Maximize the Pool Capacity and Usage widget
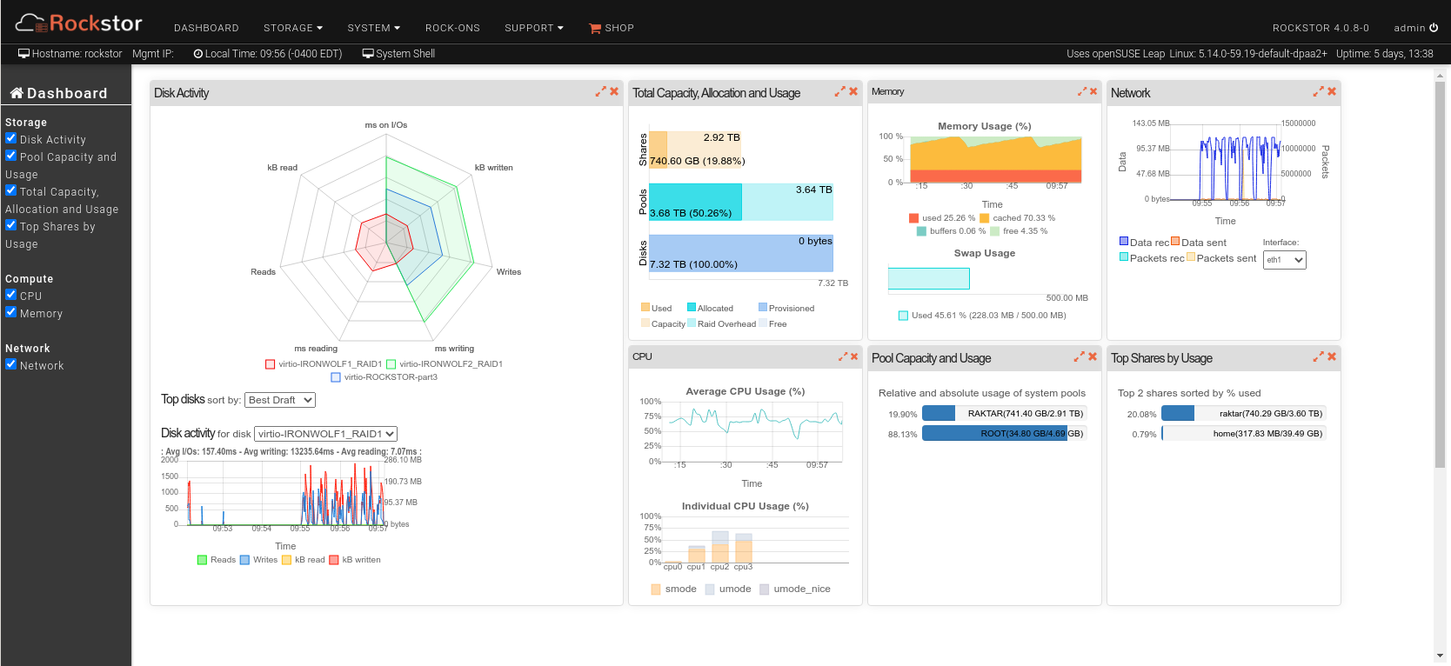The width and height of the screenshot is (1451, 666). pyautogui.click(x=1079, y=356)
